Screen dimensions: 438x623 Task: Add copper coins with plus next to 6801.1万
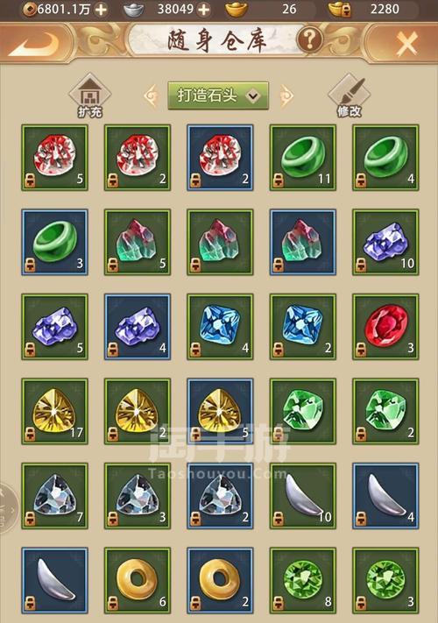coord(102,9)
